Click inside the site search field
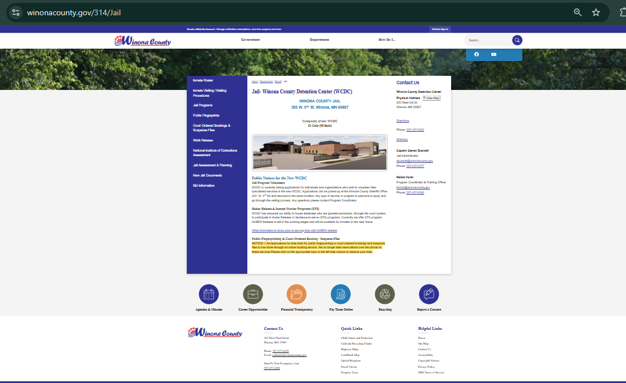This screenshot has width=626, height=383. [x=487, y=40]
